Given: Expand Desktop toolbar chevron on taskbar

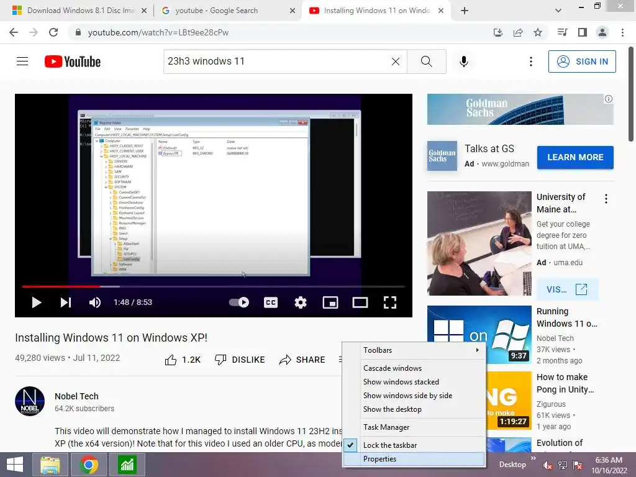Looking at the screenshot, I should click(533, 458).
